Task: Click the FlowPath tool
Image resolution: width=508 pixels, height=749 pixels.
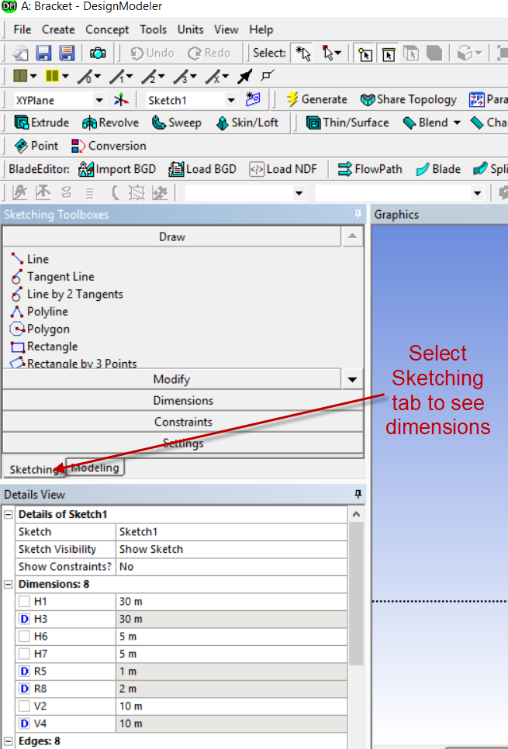Action: point(370,169)
